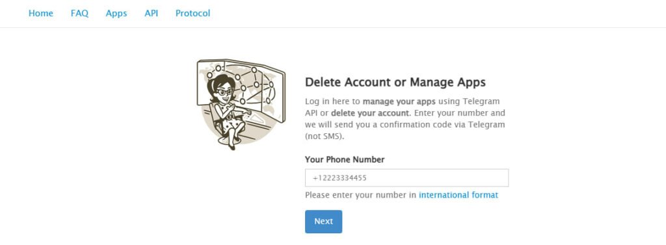Click the Your Phone Number label
This screenshot has width=666, height=245.
pos(345,160)
